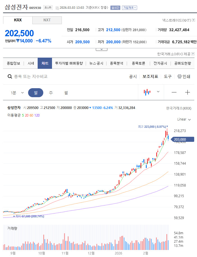Click the 거래량 volume panel label
The image size is (197, 257).
coord(12,228)
